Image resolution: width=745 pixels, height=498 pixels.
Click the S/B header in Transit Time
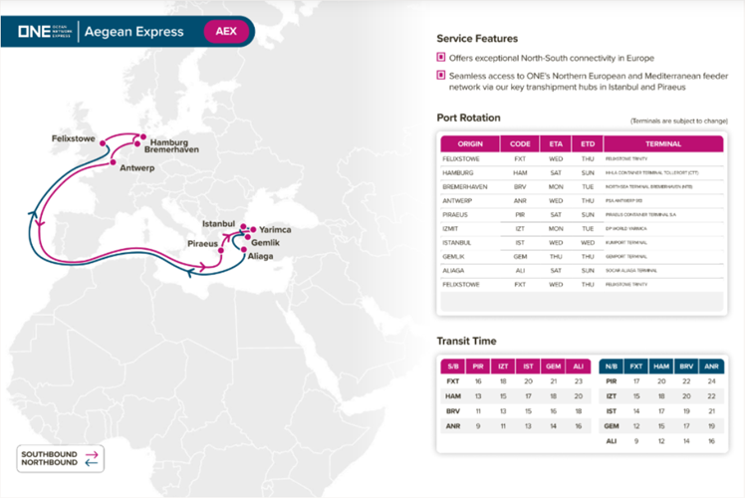click(453, 366)
